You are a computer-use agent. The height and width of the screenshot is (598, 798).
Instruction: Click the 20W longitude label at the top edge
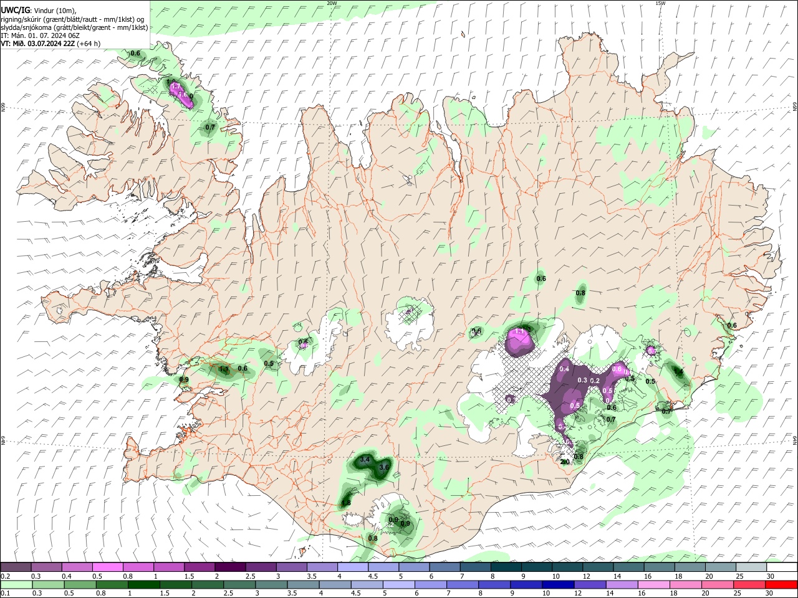coord(332,3)
